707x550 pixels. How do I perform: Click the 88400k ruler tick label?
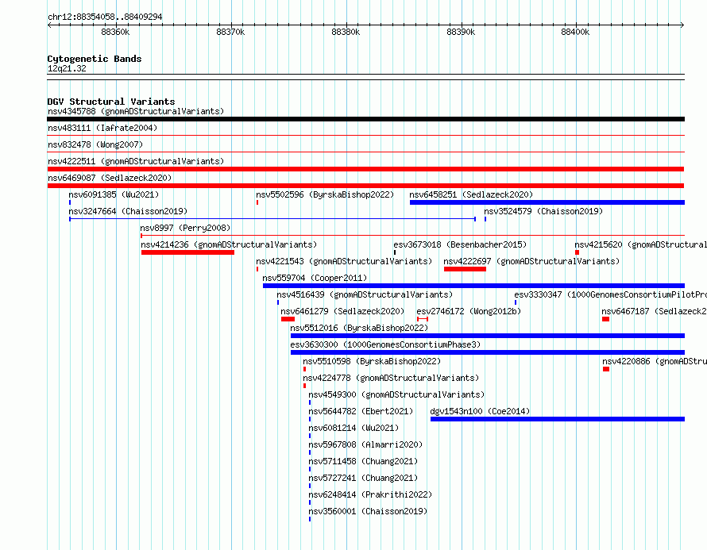click(x=575, y=32)
